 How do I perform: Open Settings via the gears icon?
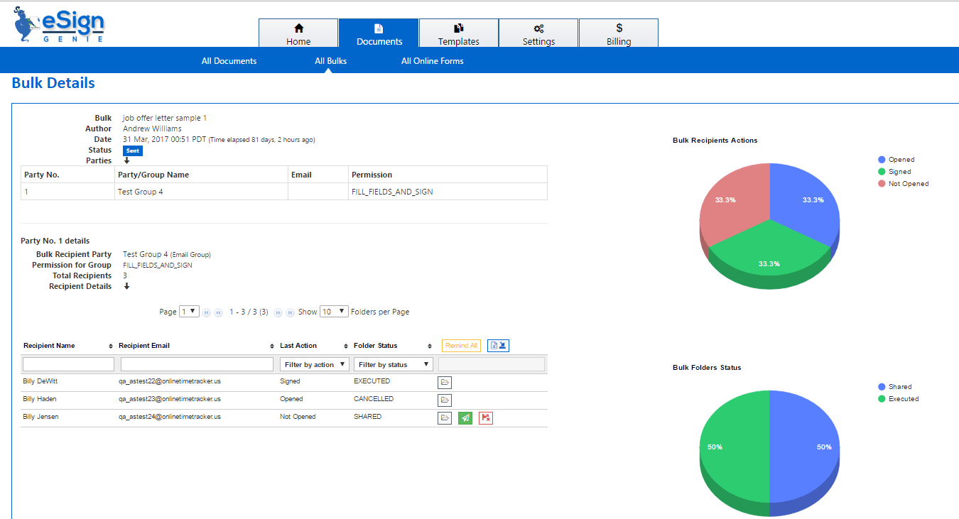(538, 32)
